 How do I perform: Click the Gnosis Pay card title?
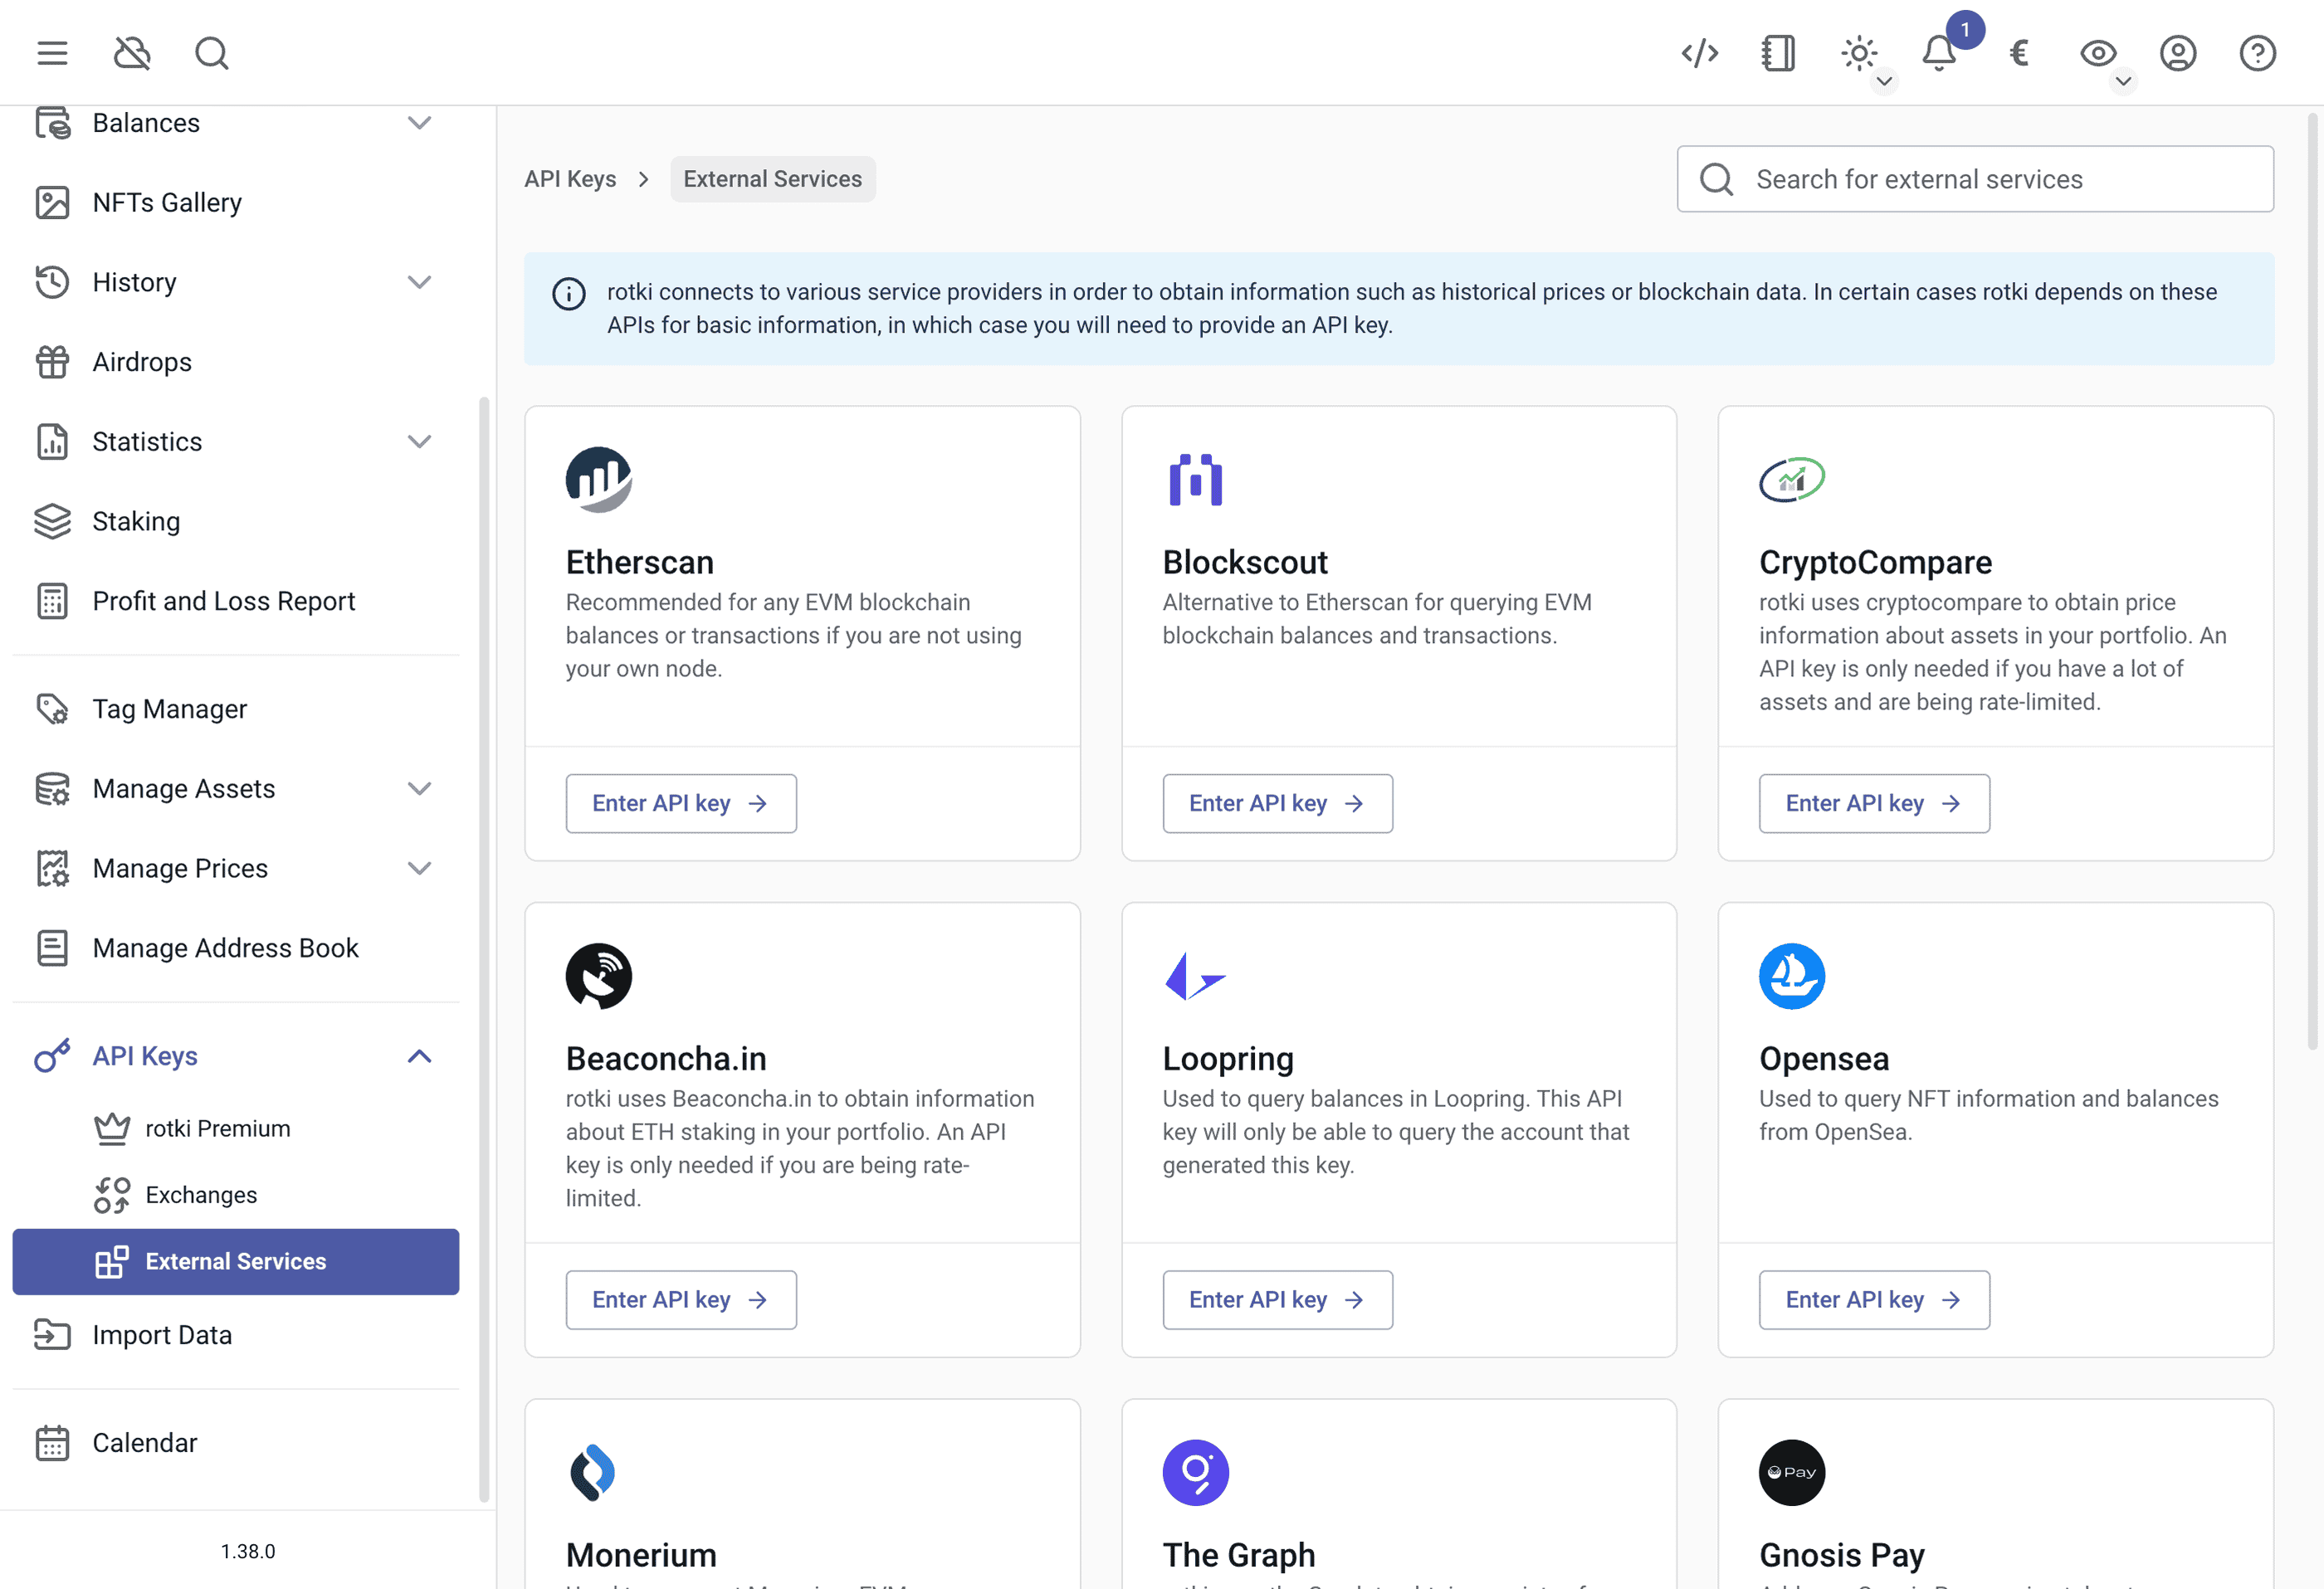coord(1842,1555)
